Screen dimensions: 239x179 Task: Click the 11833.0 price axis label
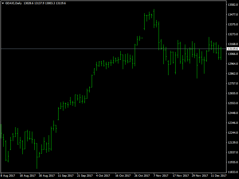(x=233, y=172)
